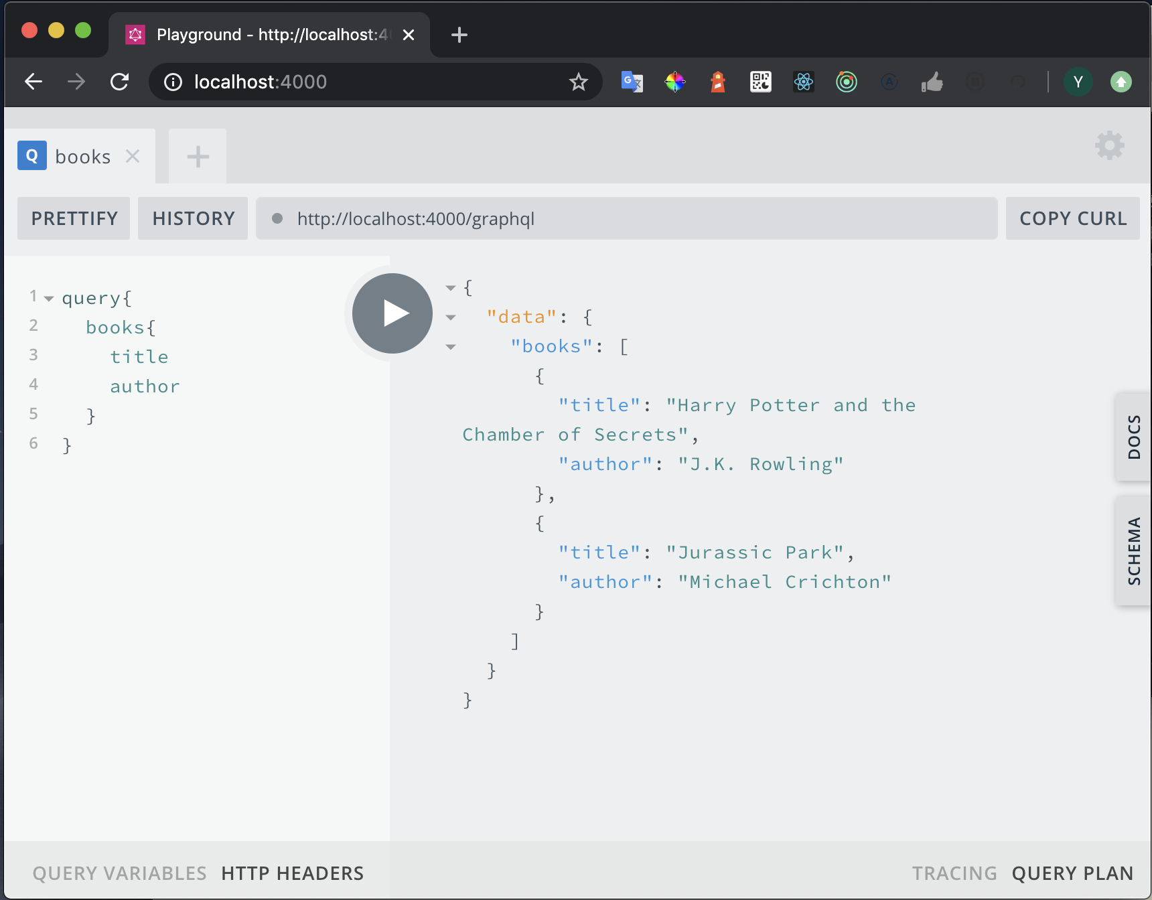Open the TRACING panel

954,873
